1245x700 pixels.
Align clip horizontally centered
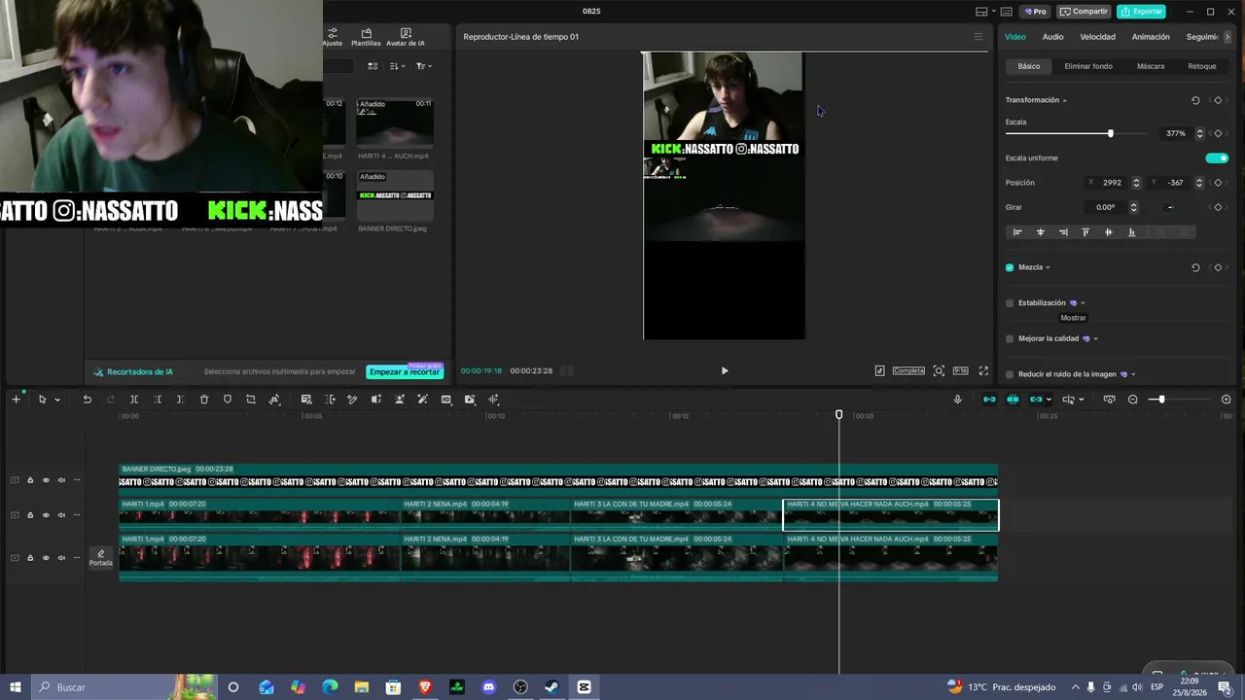1041,232
